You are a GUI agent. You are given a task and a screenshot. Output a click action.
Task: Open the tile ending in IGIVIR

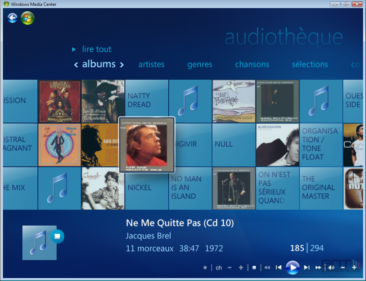click(x=193, y=145)
